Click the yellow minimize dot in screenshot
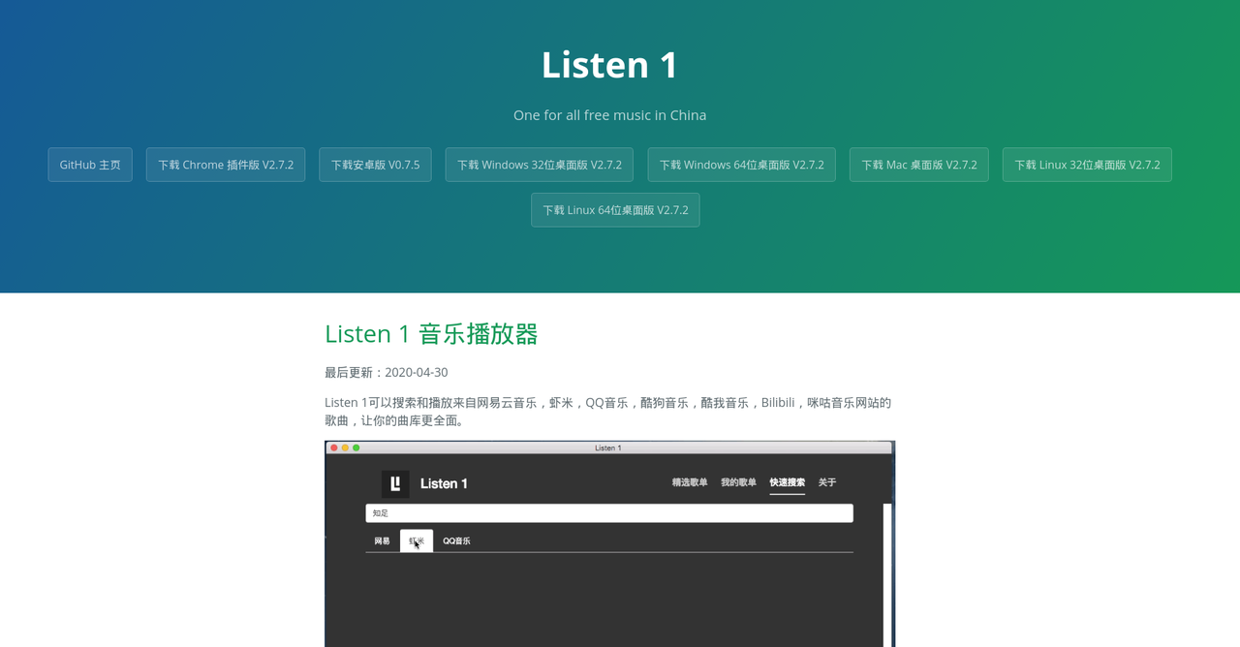 click(345, 447)
